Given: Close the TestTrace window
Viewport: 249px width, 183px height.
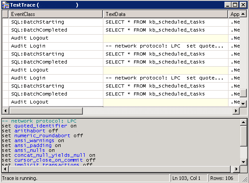Looking at the screenshot, I should [243, 5].
